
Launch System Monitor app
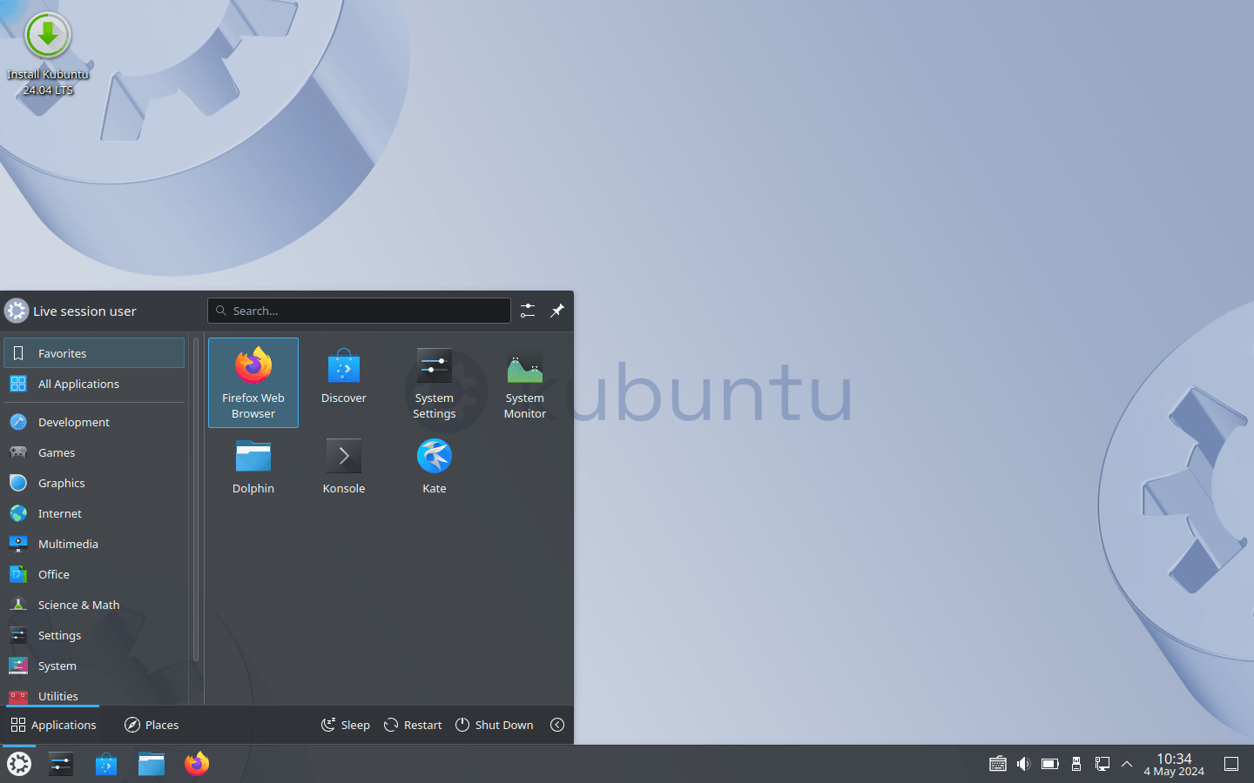tap(525, 383)
